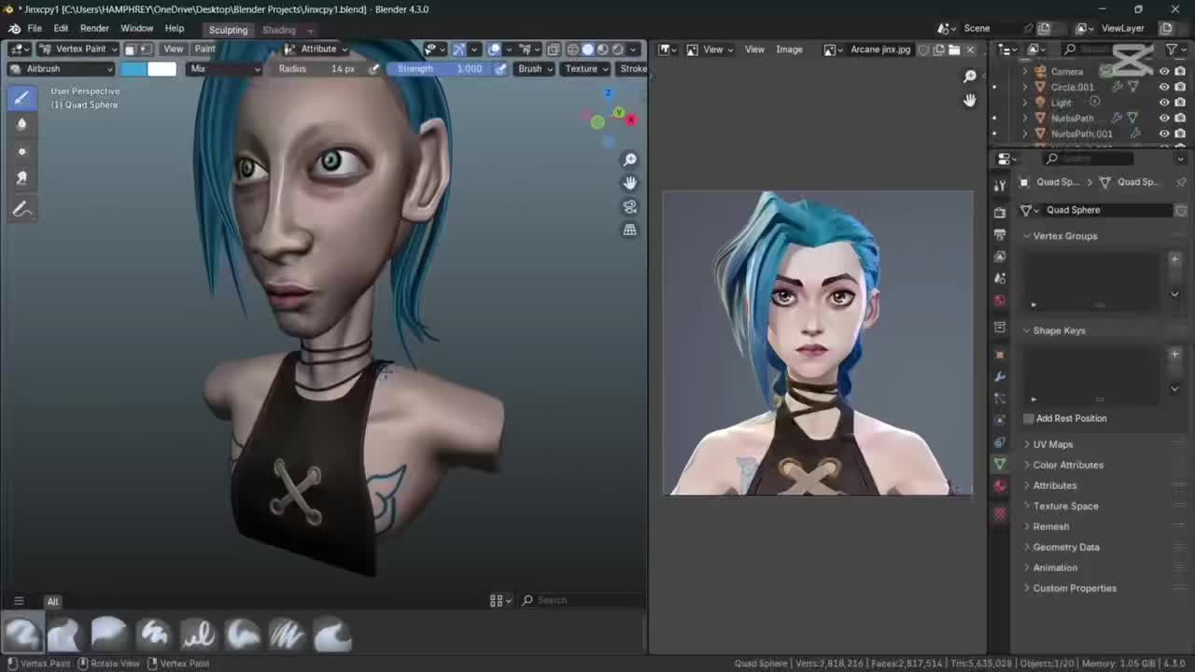This screenshot has height=672, width=1195.
Task: Open the Window menu
Action: click(x=136, y=28)
